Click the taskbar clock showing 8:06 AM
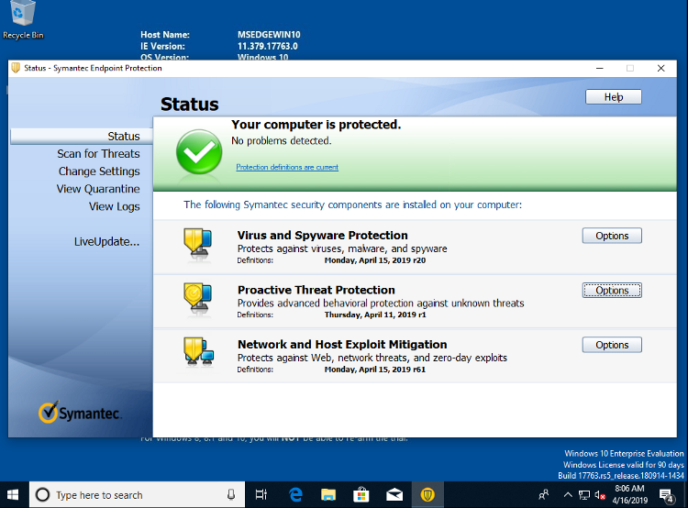Image resolution: width=688 pixels, height=508 pixels. coord(630,494)
